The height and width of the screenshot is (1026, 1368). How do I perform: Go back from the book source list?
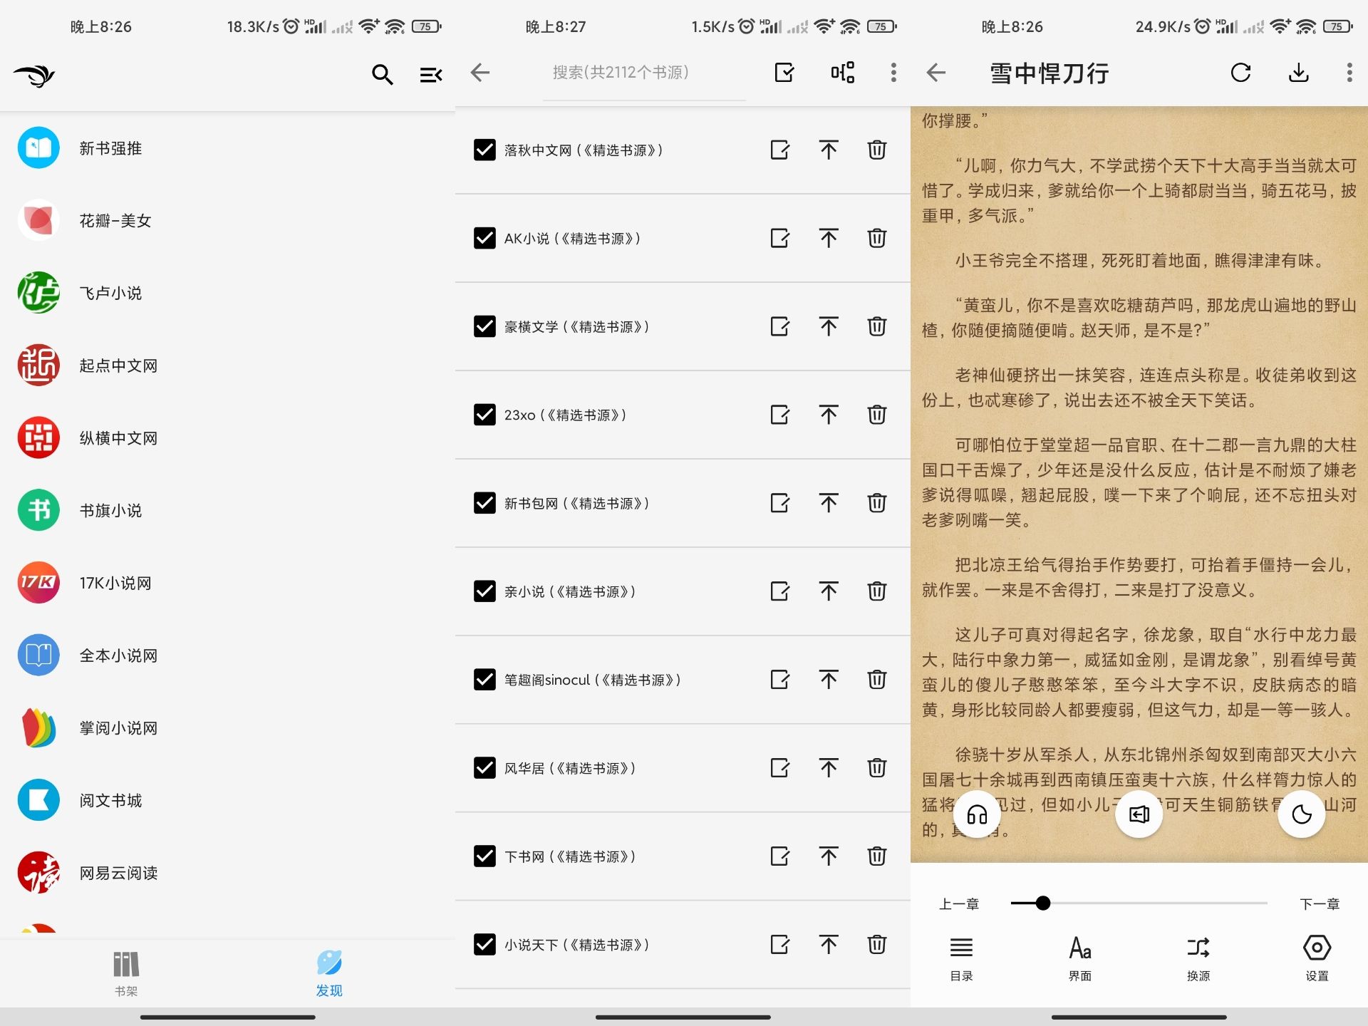(x=480, y=73)
